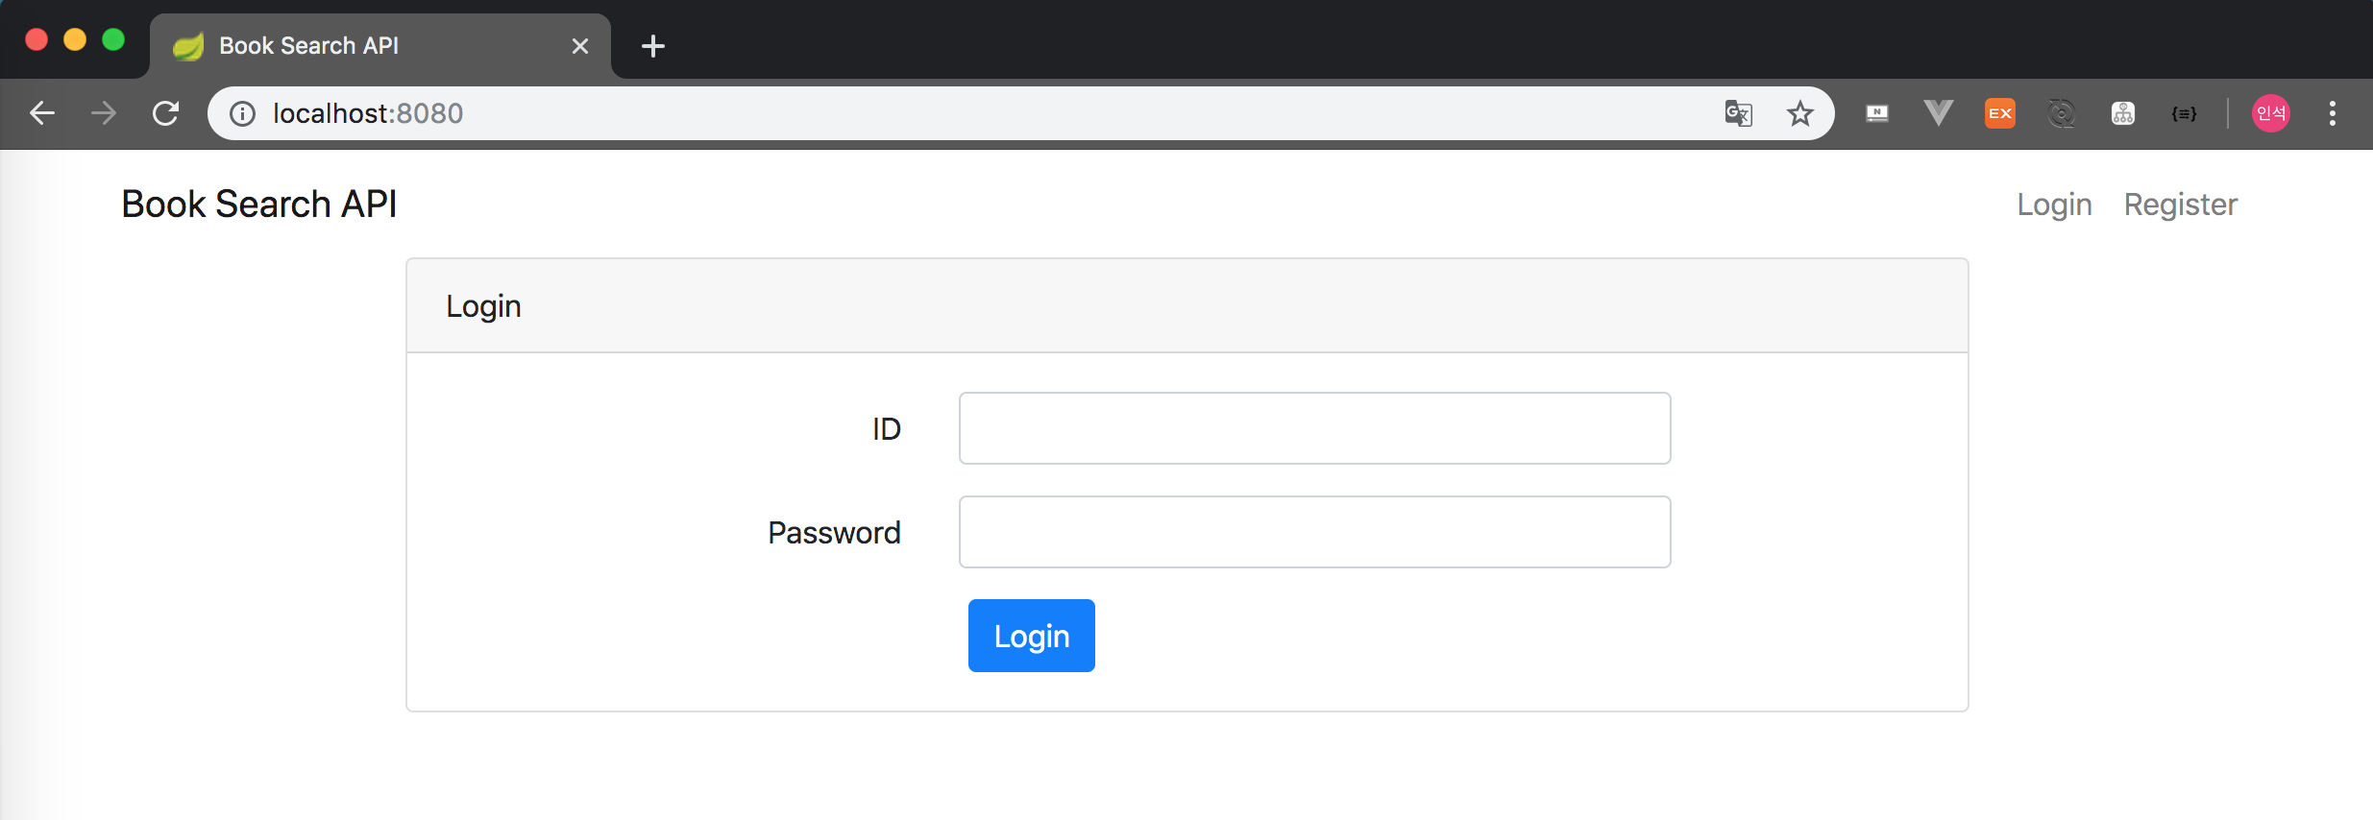Screen dimensions: 2373x820
Task: Bookmark this page using the star icon
Action: 1799,112
